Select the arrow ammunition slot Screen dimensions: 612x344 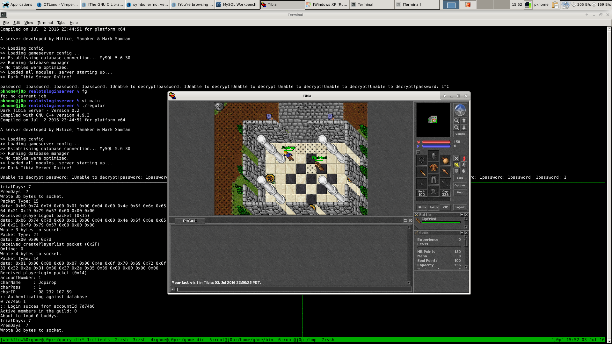[445, 184]
